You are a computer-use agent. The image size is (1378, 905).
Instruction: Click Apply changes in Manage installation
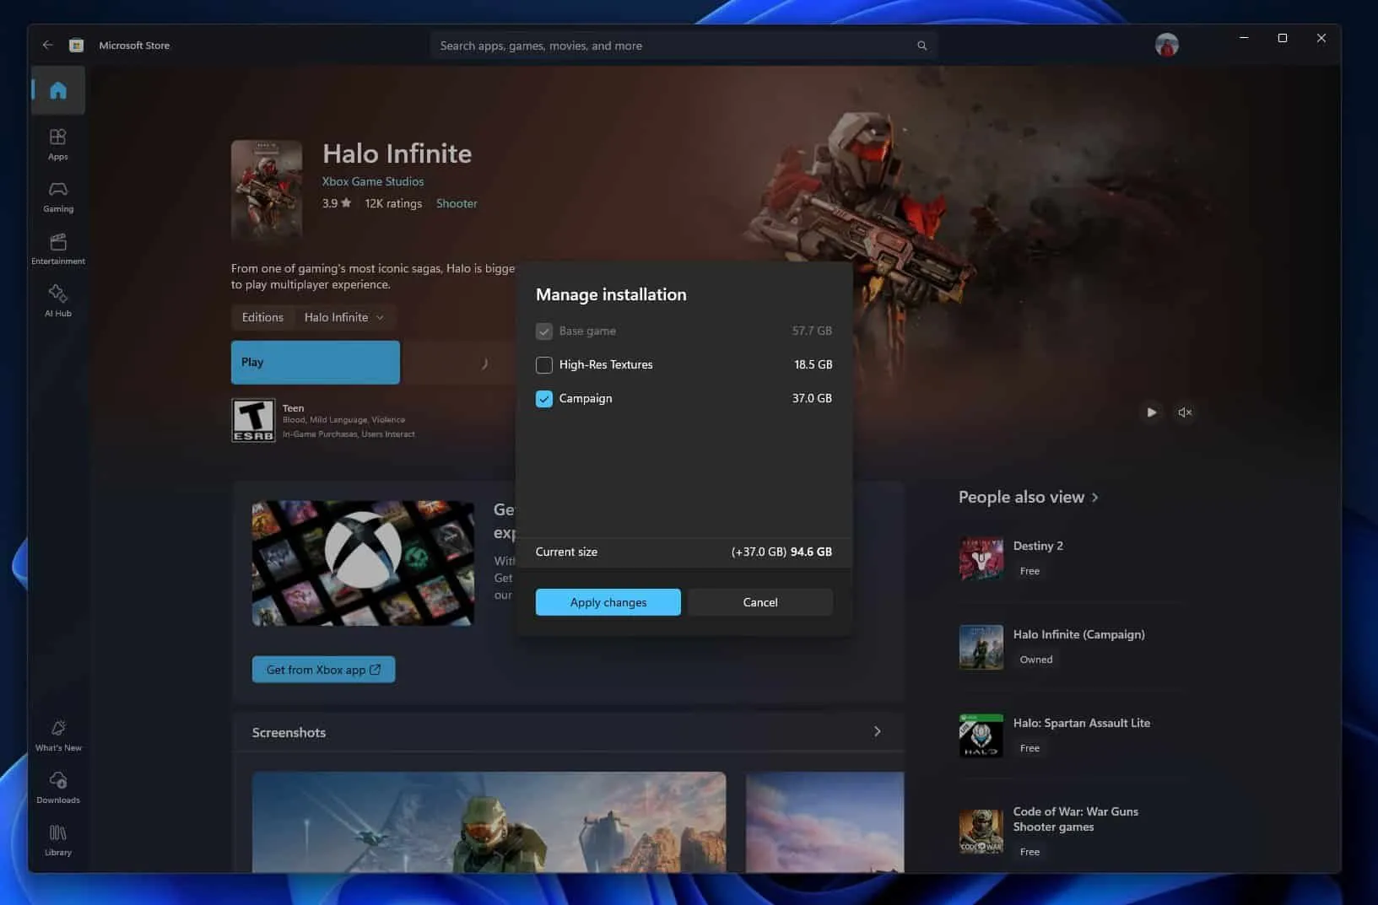[608, 601]
